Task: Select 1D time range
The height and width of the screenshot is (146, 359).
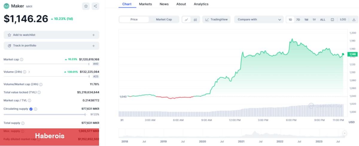Action: click(x=290, y=20)
